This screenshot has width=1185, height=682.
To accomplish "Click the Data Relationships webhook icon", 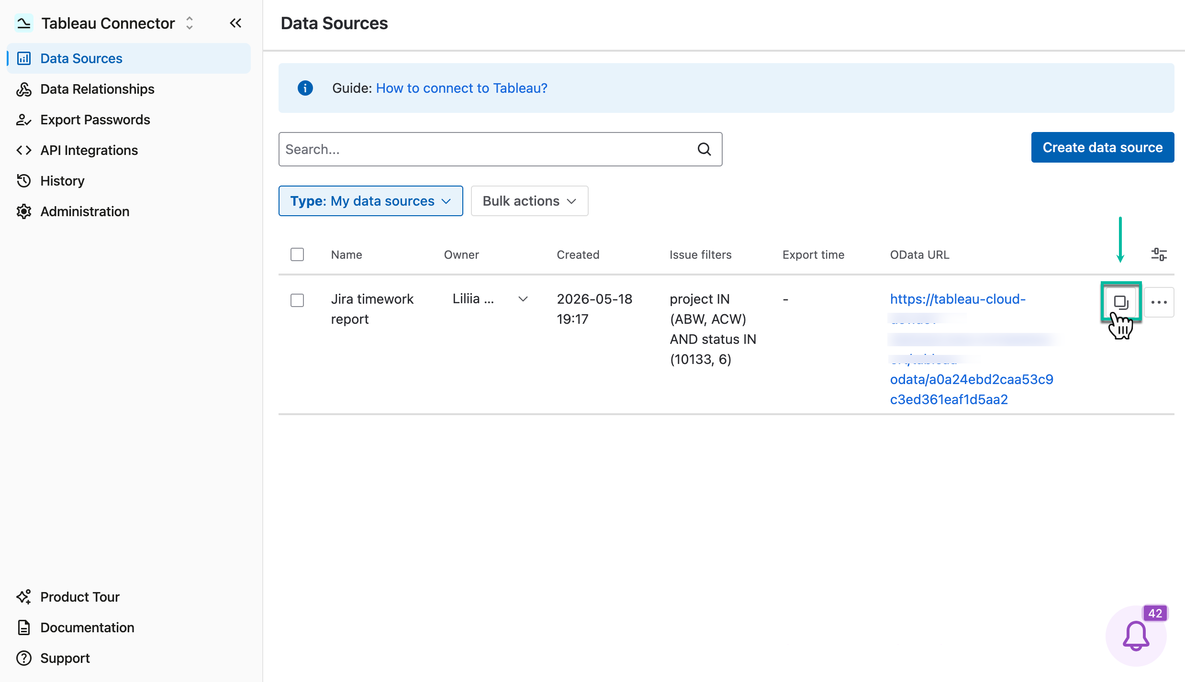I will click(24, 89).
